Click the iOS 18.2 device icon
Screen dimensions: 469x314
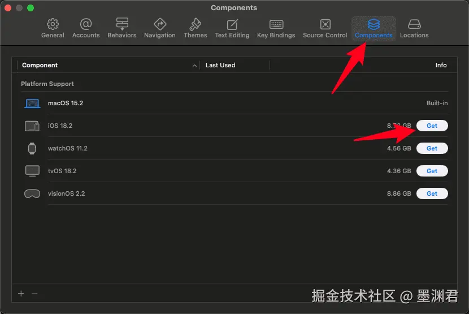point(32,126)
